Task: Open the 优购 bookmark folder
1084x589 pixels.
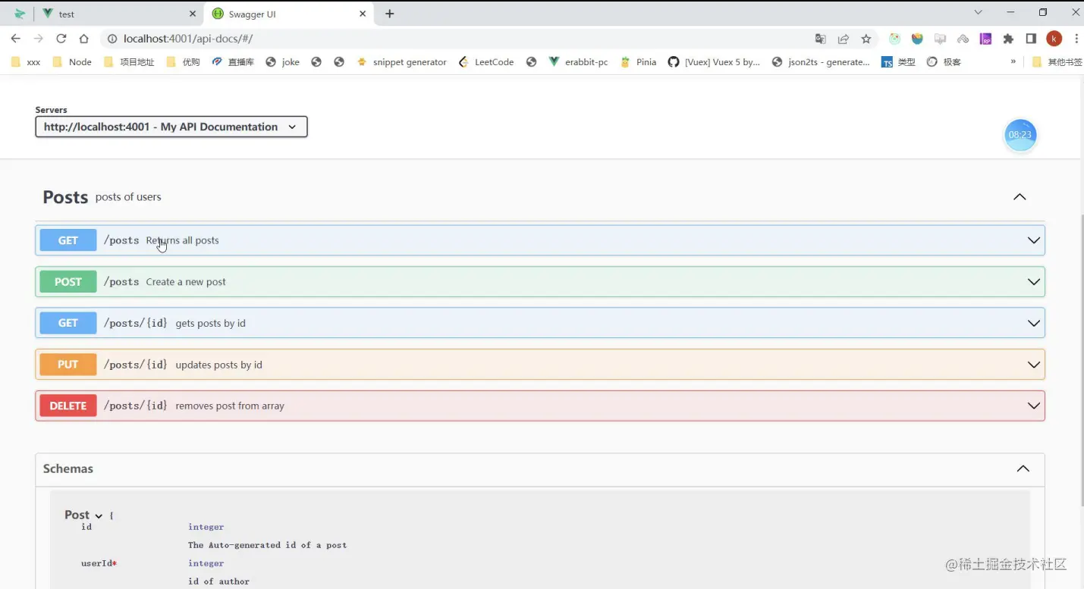Action: coord(183,62)
